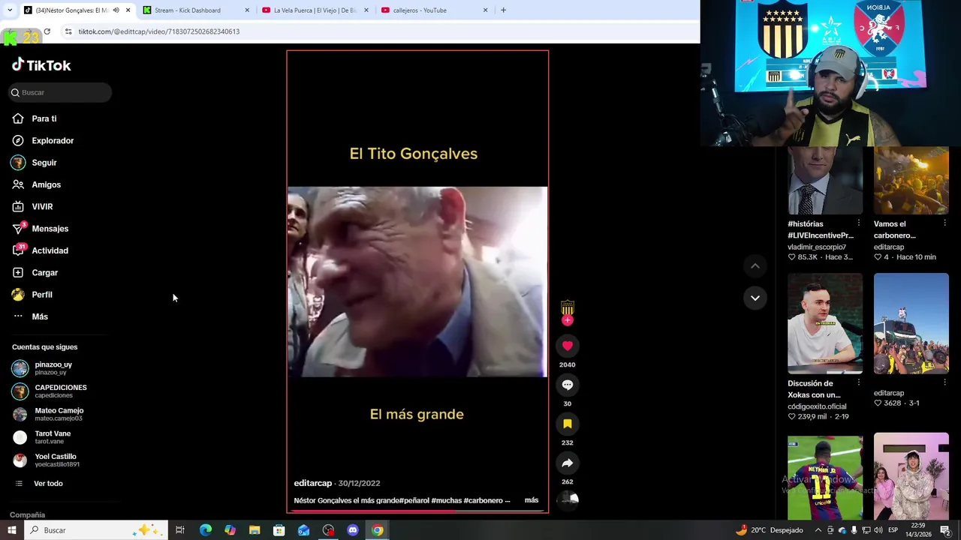Open the #histórias suggested video thumbnail
Screen dimensions: 961x540
[825, 180]
